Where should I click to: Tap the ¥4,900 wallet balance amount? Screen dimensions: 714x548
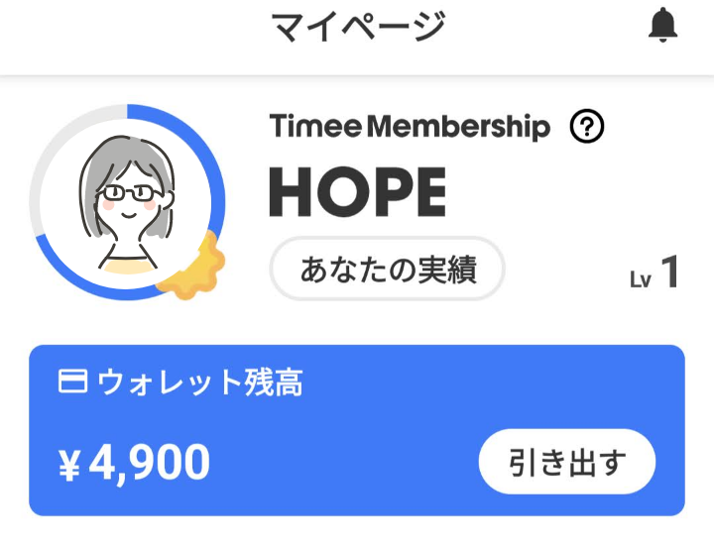tap(134, 462)
